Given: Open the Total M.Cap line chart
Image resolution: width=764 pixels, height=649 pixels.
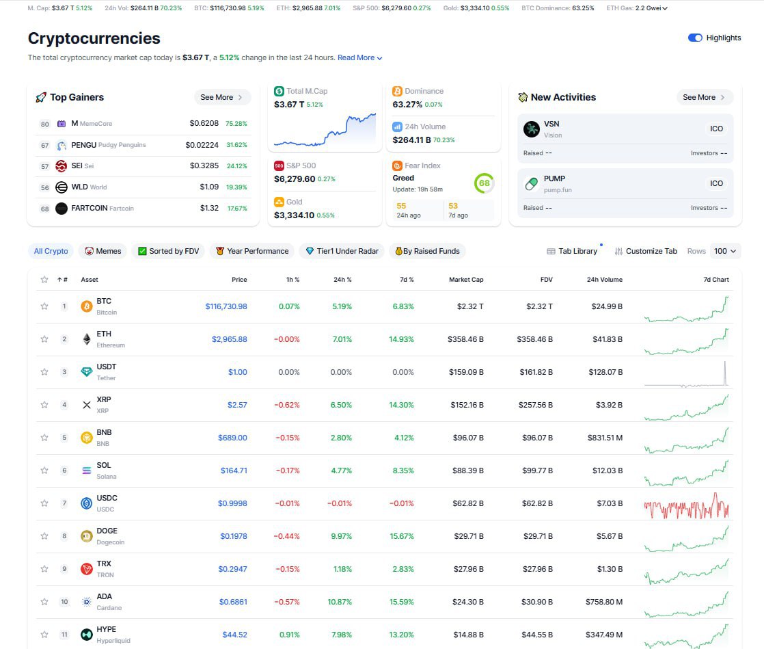Looking at the screenshot, I should point(325,130).
